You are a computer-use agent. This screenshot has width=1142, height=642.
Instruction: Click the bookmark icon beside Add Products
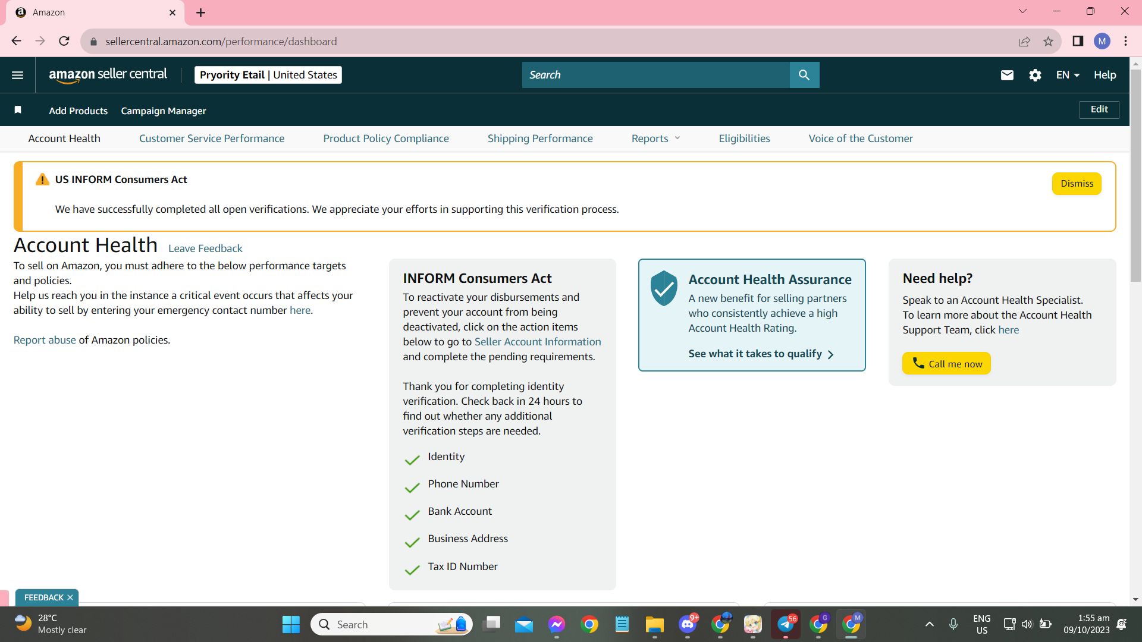pos(18,110)
